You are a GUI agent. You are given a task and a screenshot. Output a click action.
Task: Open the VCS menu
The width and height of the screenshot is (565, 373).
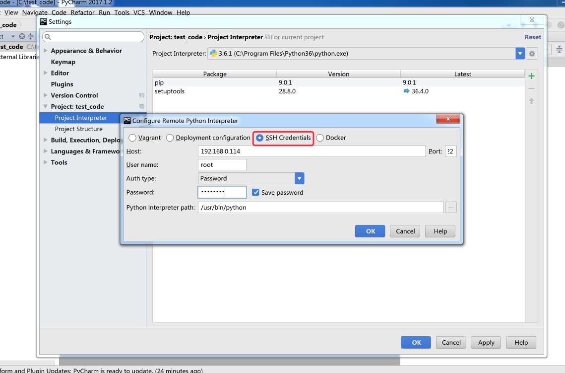point(139,12)
